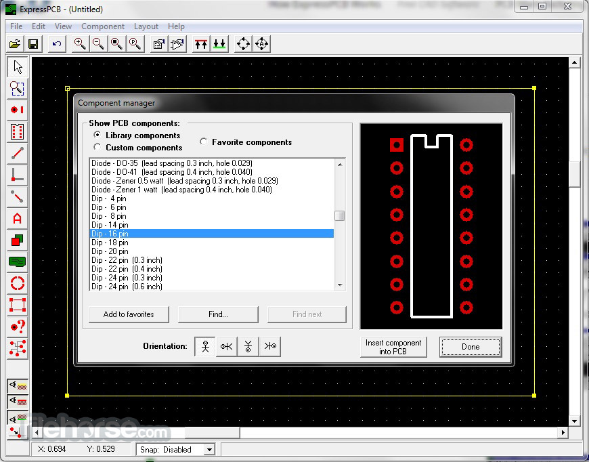Select 'Dip - 22 pin (0.4 inch)' entry
The width and height of the screenshot is (589, 462).
(211, 269)
